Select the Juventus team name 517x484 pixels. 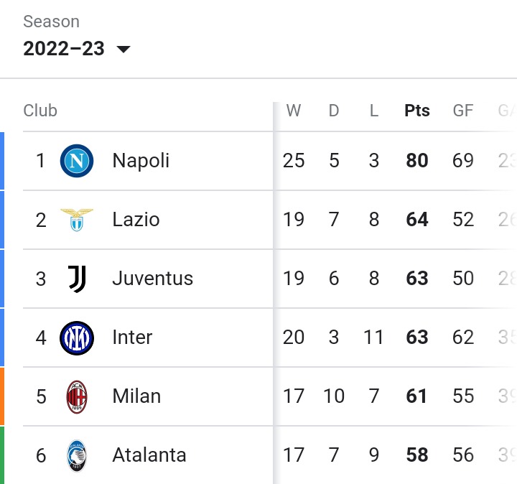(x=153, y=279)
